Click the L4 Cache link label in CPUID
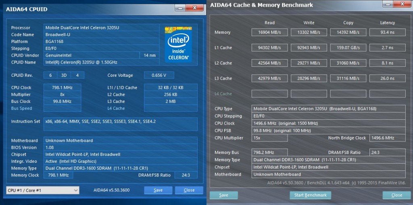The width and height of the screenshot is (413, 205). tap(116, 108)
